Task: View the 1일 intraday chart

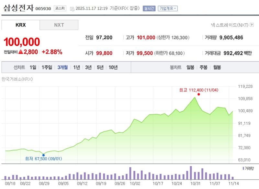Action: click(33, 67)
